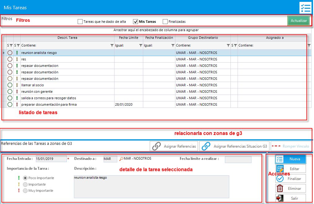Sort by 'Descri. Tarea' column header
The width and height of the screenshot is (314, 204).
[67, 38]
